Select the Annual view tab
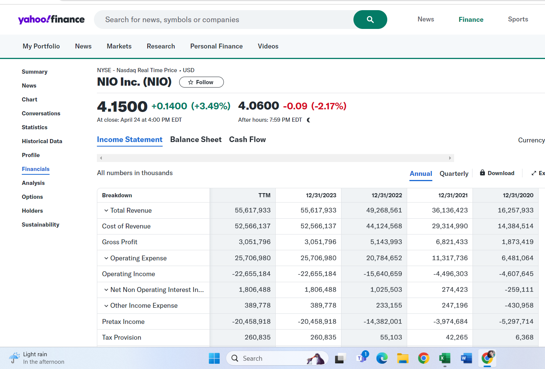This screenshot has height=369, width=545. point(421,174)
